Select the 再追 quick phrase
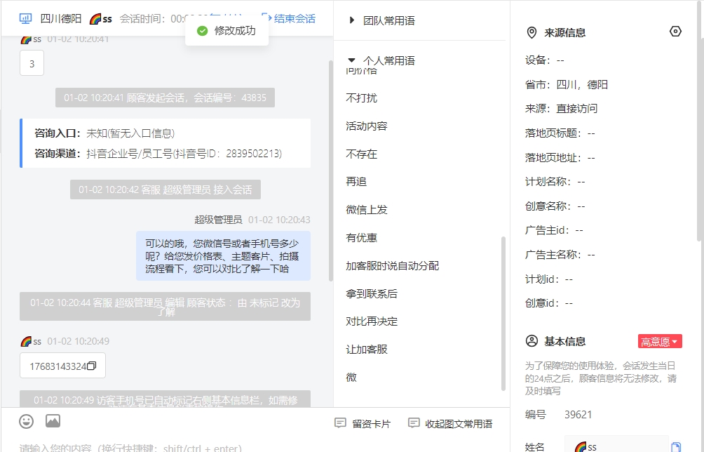Screen dimensions: 704x452 tap(356, 182)
